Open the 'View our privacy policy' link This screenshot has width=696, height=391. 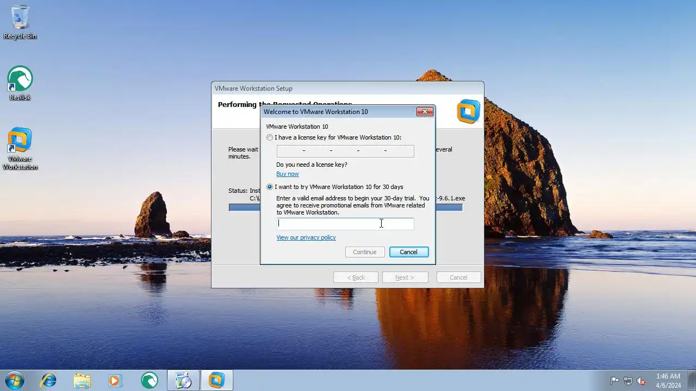tap(306, 237)
